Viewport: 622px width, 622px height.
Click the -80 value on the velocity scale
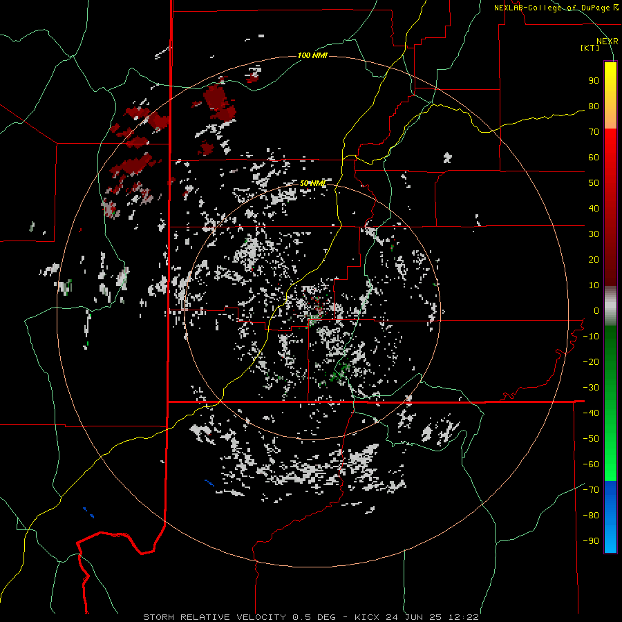(x=591, y=516)
